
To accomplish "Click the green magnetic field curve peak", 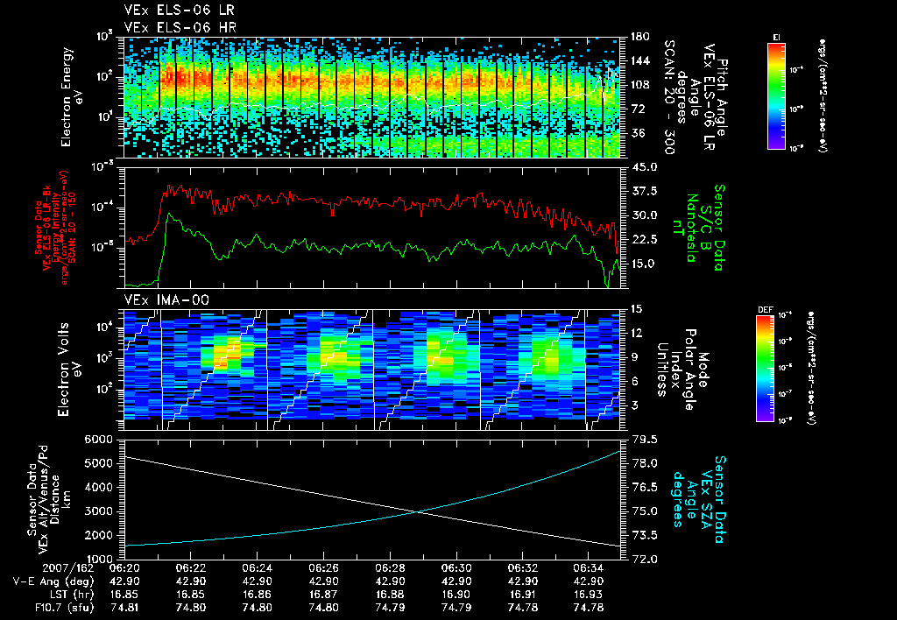I will tap(167, 214).
